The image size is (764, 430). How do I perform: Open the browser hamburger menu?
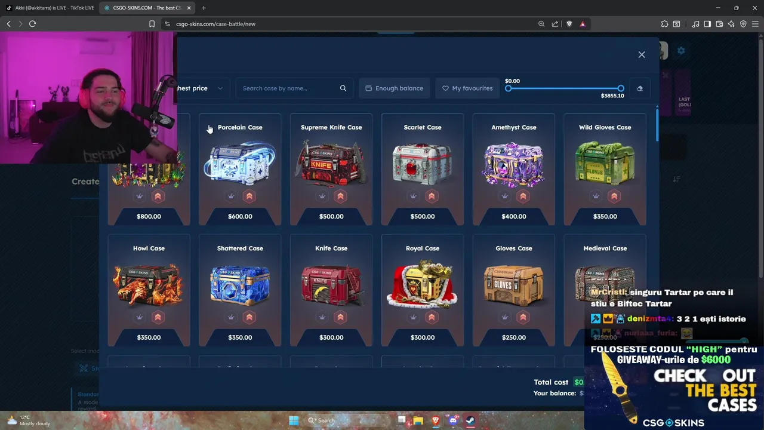click(755, 24)
